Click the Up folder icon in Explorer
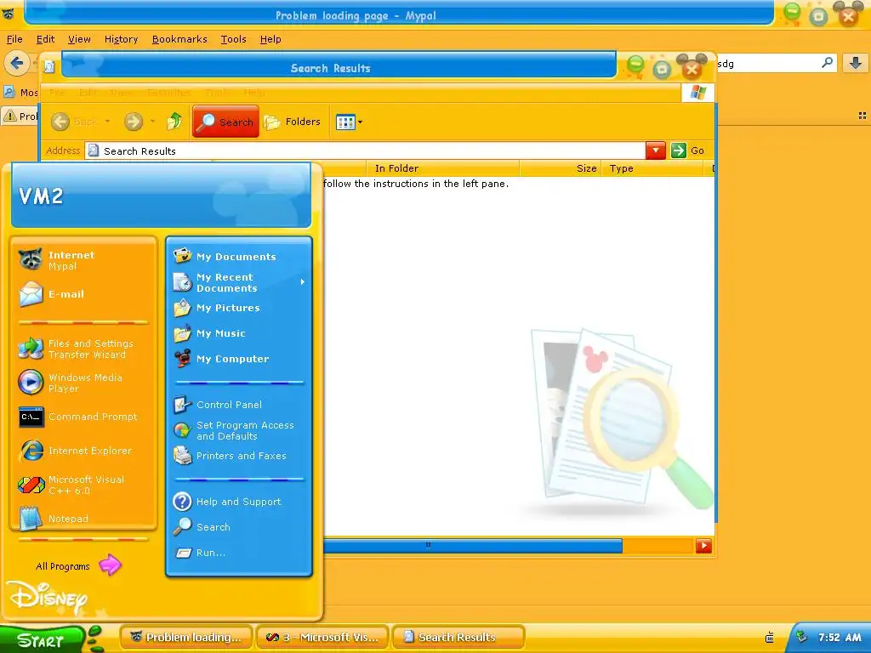Screen dimensions: 871x653 (174, 121)
